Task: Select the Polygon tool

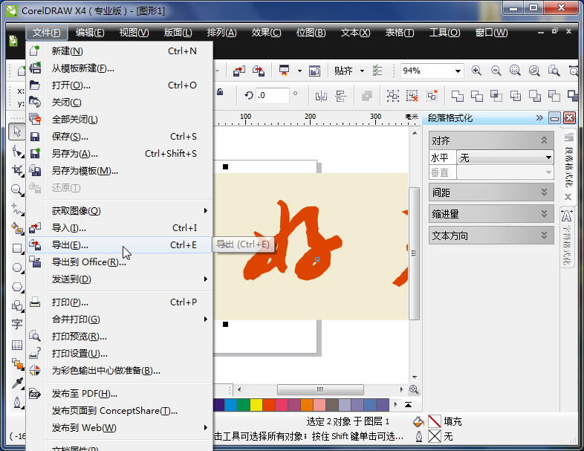Action: click(17, 287)
